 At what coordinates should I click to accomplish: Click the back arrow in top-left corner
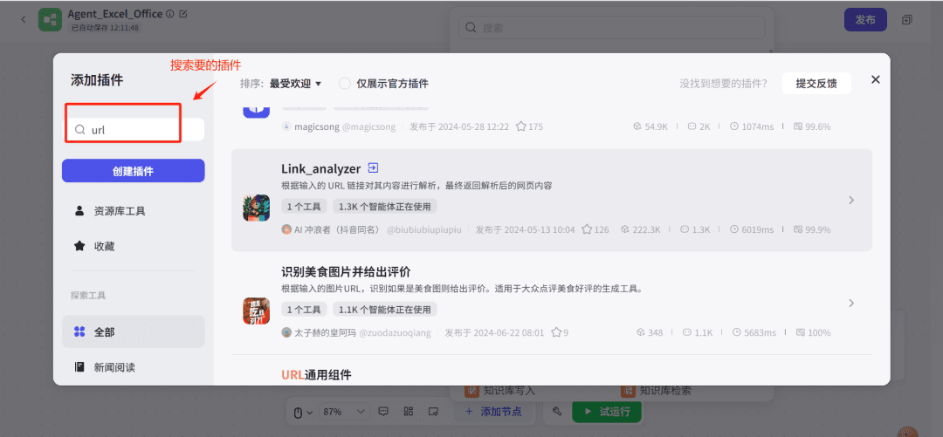(x=23, y=19)
